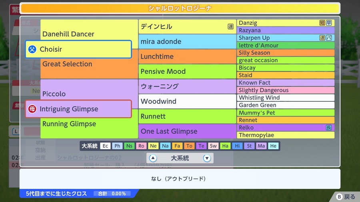Viewport: 360px width, 202px height.
Task: Select the One Last Glimpse cell
Action: point(187,131)
